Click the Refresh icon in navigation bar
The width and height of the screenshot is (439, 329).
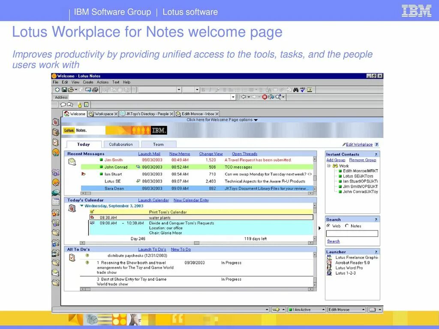pos(271,97)
